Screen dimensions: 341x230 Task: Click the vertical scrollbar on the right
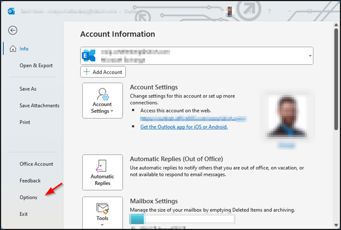[x=336, y=79]
